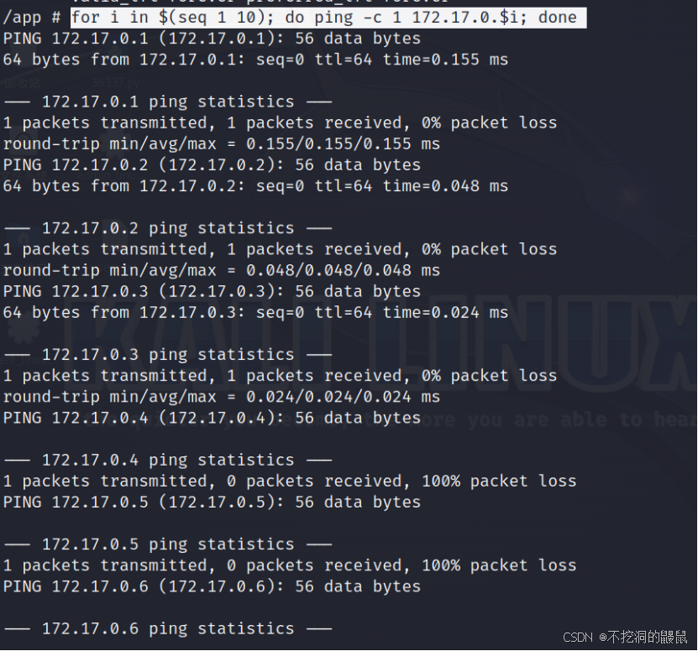Click the PING 172.17.0.2 header line

tap(212, 165)
